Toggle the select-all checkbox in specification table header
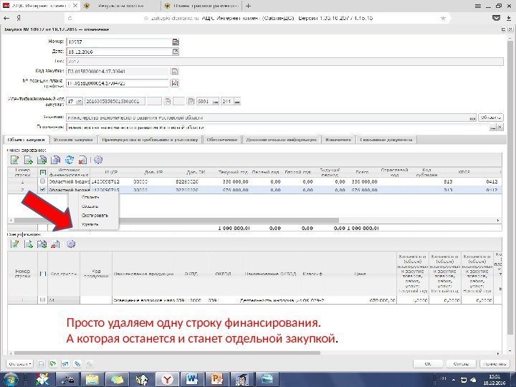The width and height of the screenshot is (516, 387). coord(42,274)
